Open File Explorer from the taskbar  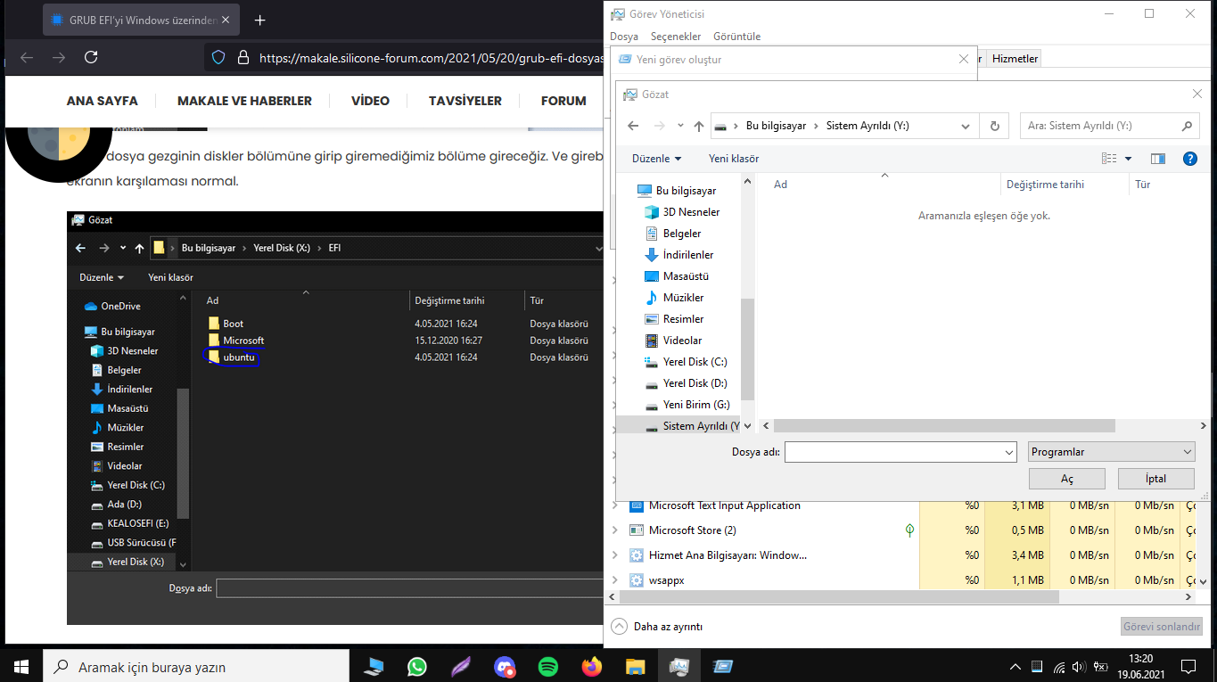(x=635, y=666)
